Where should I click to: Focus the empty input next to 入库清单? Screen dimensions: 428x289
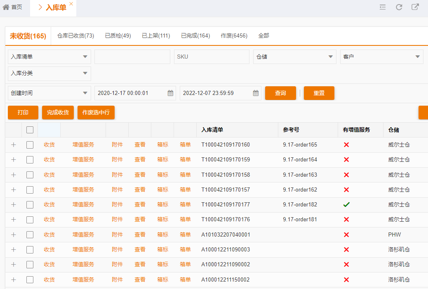click(132, 57)
